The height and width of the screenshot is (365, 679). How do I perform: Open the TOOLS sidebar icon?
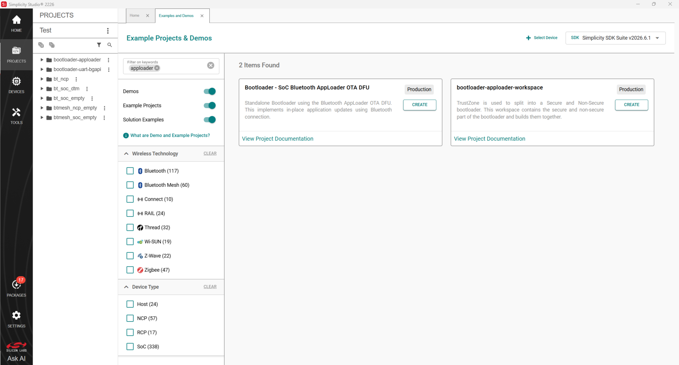pos(16,116)
